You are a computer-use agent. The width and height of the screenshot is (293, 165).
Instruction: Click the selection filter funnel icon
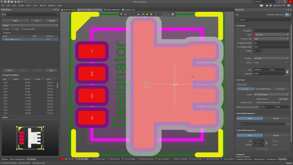[121, 14]
